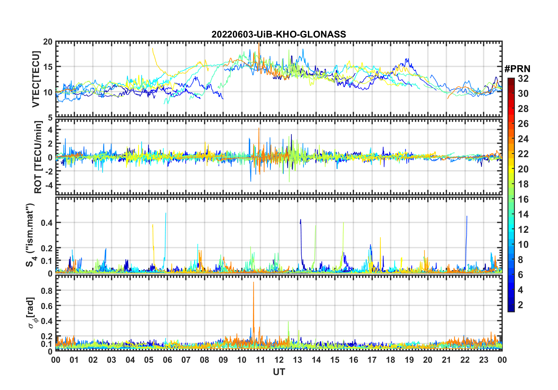The image size is (558, 390).
Task: Click the dark red top of colorbar near 32
Action: click(511, 80)
